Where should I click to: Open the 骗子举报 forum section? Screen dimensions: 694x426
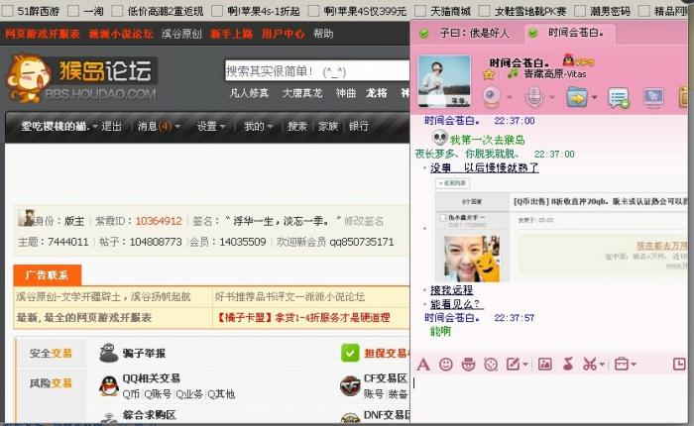[x=144, y=353]
